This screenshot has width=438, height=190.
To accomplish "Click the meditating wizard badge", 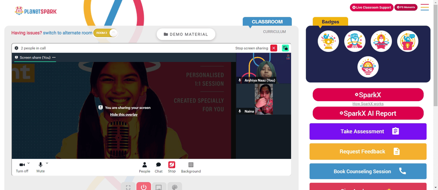I will (381, 41).
